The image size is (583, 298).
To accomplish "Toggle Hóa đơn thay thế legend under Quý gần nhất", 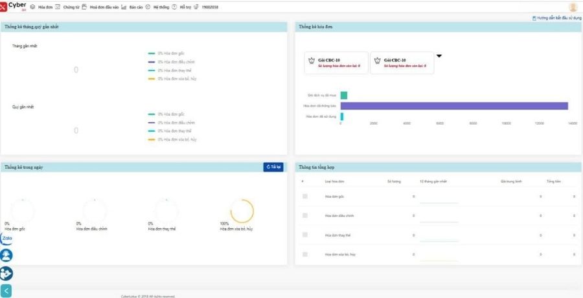I will 170,131.
